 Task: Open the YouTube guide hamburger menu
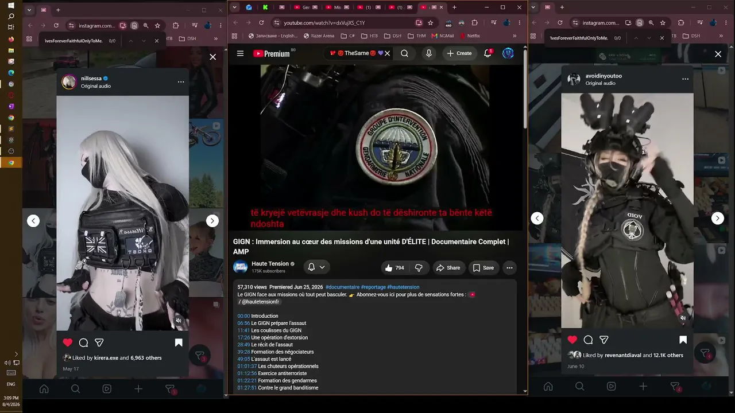[240, 53]
